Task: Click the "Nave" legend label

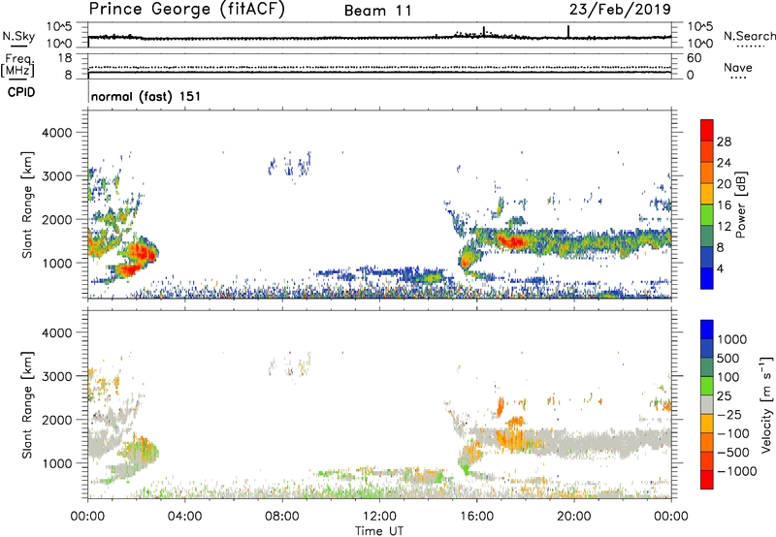Action: point(738,67)
